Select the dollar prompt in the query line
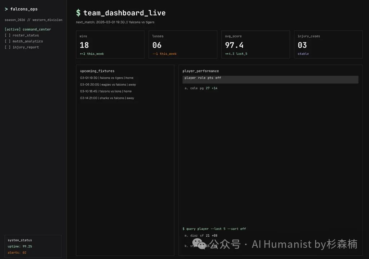 184,228
